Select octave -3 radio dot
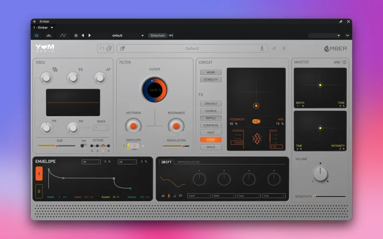 [x=91, y=146]
